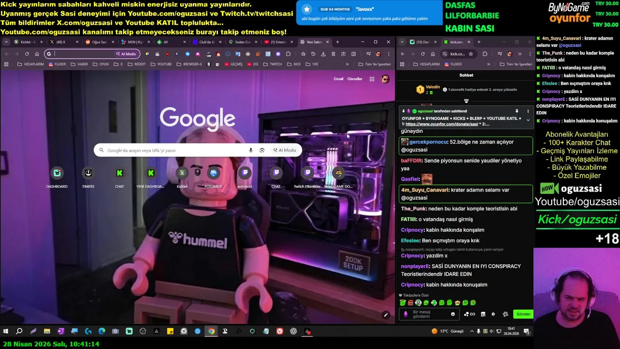Viewport: 620px width, 349px height.
Task: Bookmark kick.com with the star in right window
Action: tap(471, 54)
